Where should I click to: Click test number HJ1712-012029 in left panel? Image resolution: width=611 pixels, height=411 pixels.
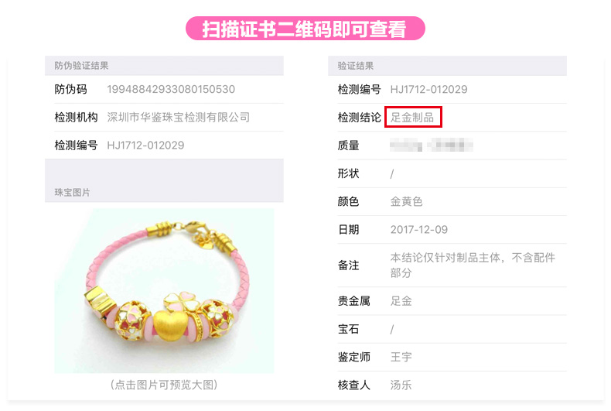tap(145, 146)
